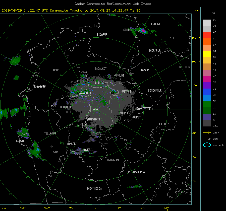Click the LINGASUR city label
The width and height of the screenshot is (226, 211).
click(143, 70)
